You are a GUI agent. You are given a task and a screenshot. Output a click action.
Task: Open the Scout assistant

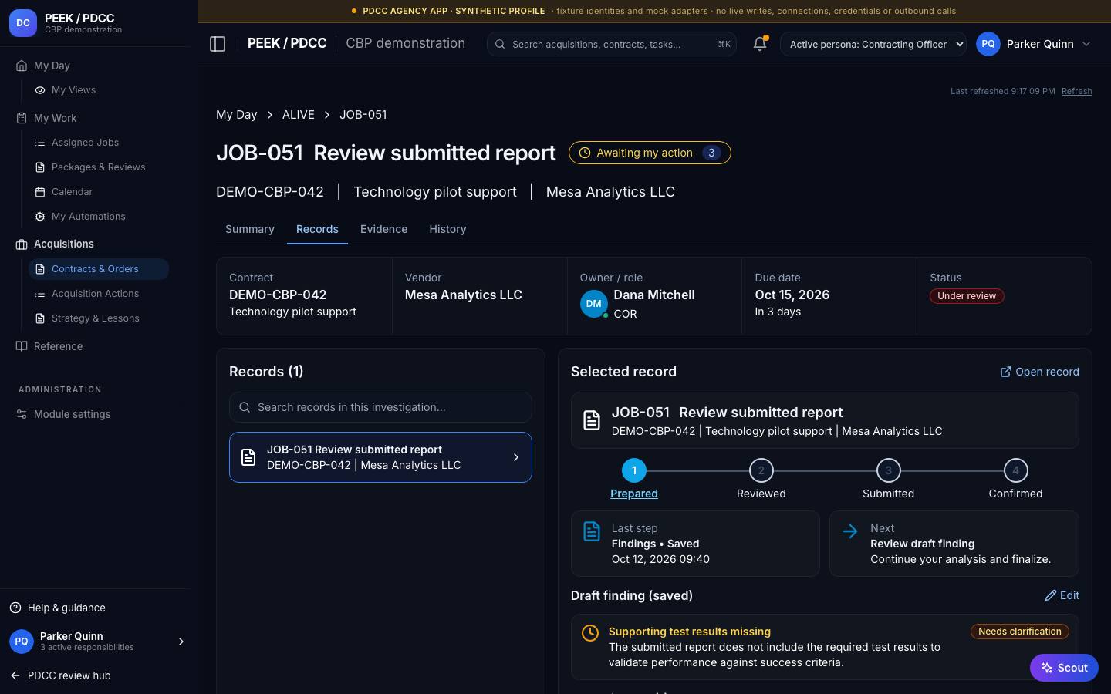[x=1064, y=668]
